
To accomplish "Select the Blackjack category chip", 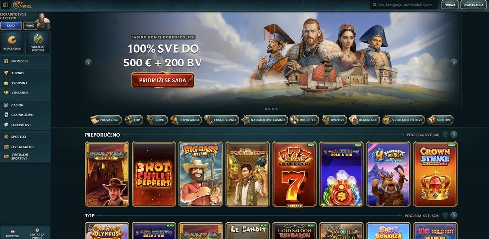I will (x=364, y=120).
